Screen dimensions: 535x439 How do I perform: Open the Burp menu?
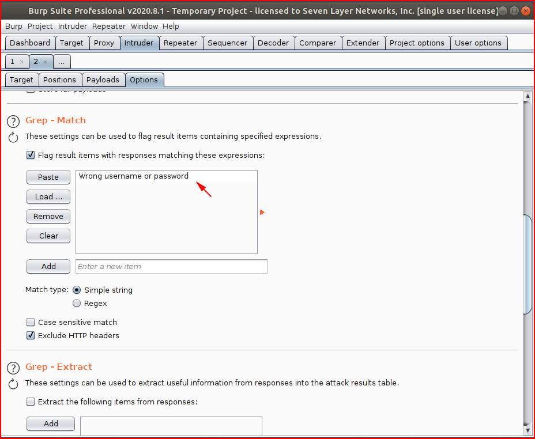click(14, 27)
